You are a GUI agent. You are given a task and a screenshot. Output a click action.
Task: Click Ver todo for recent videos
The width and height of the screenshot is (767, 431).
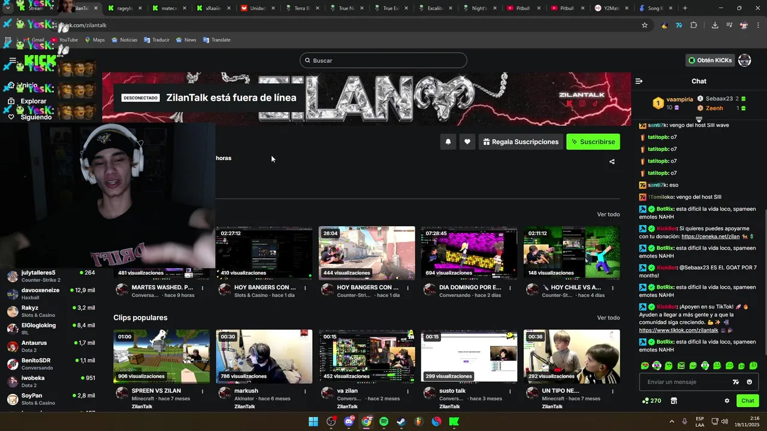(x=608, y=214)
